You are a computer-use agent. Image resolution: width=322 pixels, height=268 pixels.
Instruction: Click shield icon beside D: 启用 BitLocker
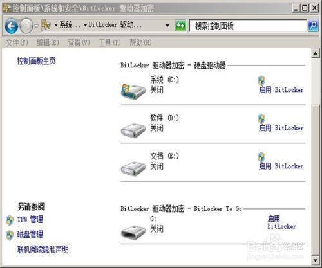point(261,119)
